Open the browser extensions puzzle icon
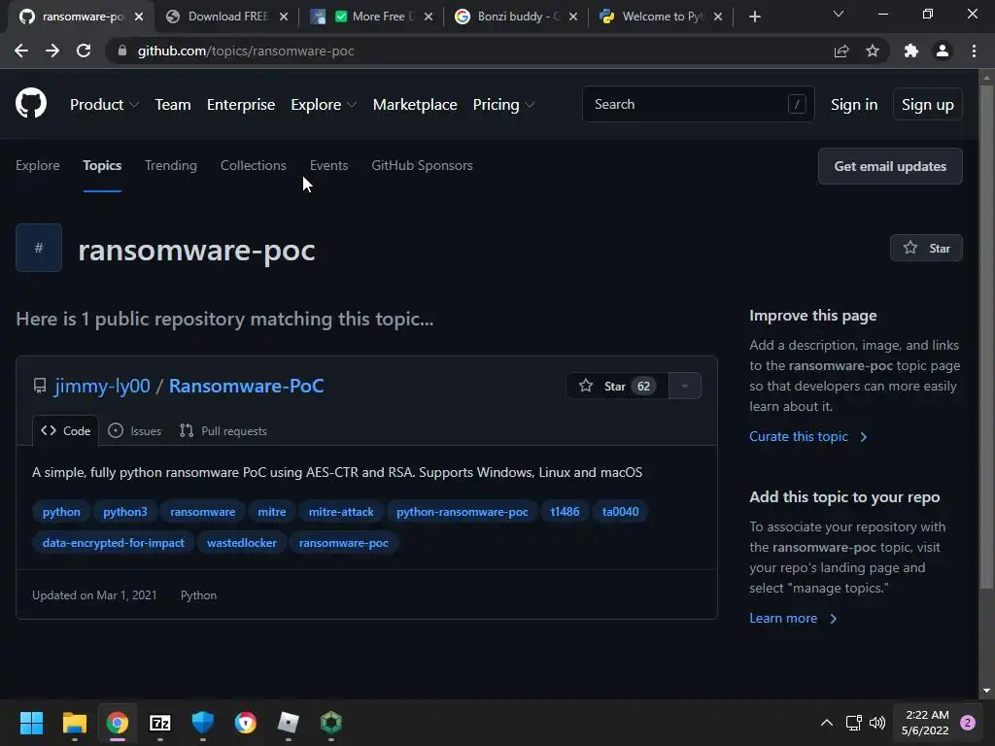995x746 pixels. (911, 51)
